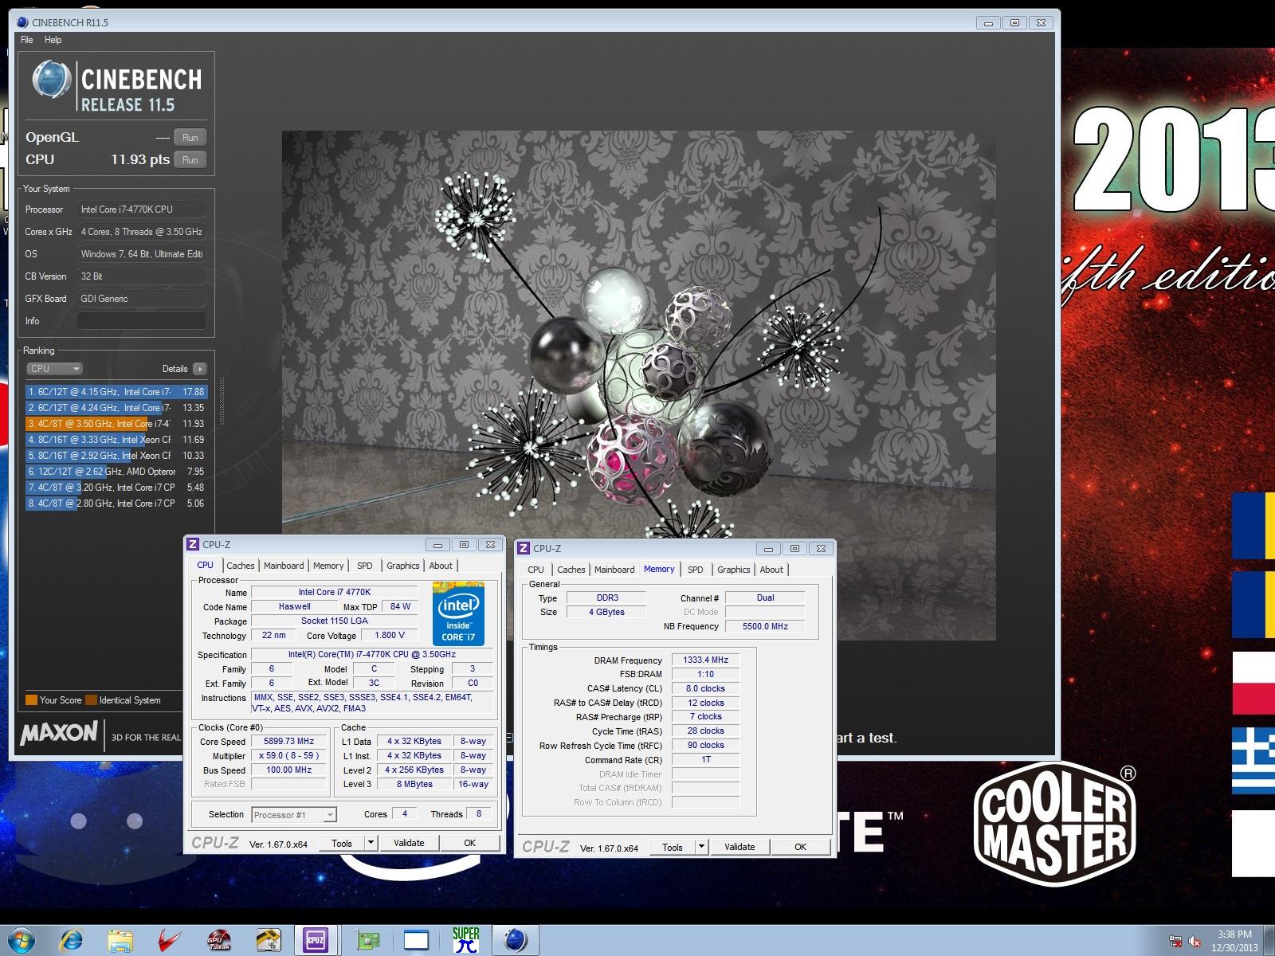
Task: Expand Tools dropdown arrow in right CPU-Z window
Action: coord(701,847)
